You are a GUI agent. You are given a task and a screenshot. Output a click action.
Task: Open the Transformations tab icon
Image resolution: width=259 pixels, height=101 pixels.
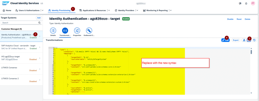coord(65,31)
